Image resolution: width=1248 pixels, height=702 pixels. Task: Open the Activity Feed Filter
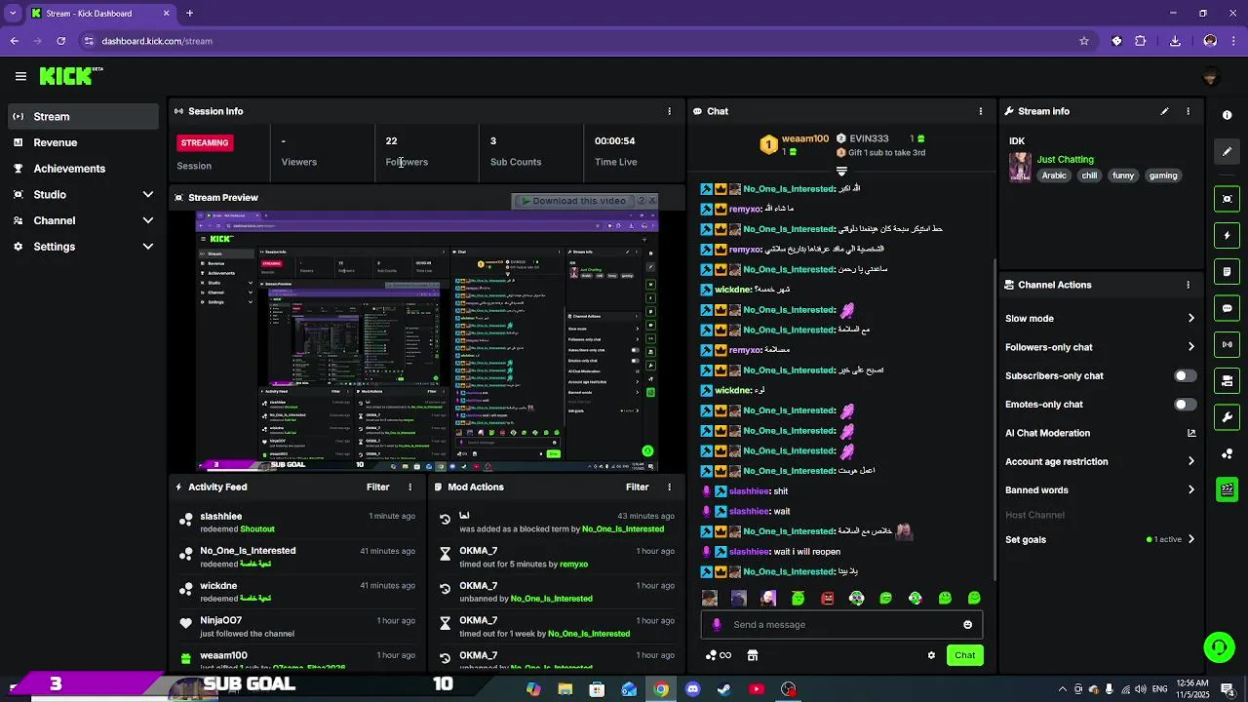pyautogui.click(x=377, y=487)
